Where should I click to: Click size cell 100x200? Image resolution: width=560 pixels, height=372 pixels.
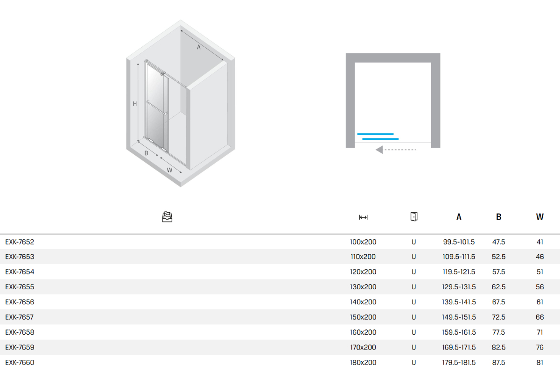click(x=363, y=242)
